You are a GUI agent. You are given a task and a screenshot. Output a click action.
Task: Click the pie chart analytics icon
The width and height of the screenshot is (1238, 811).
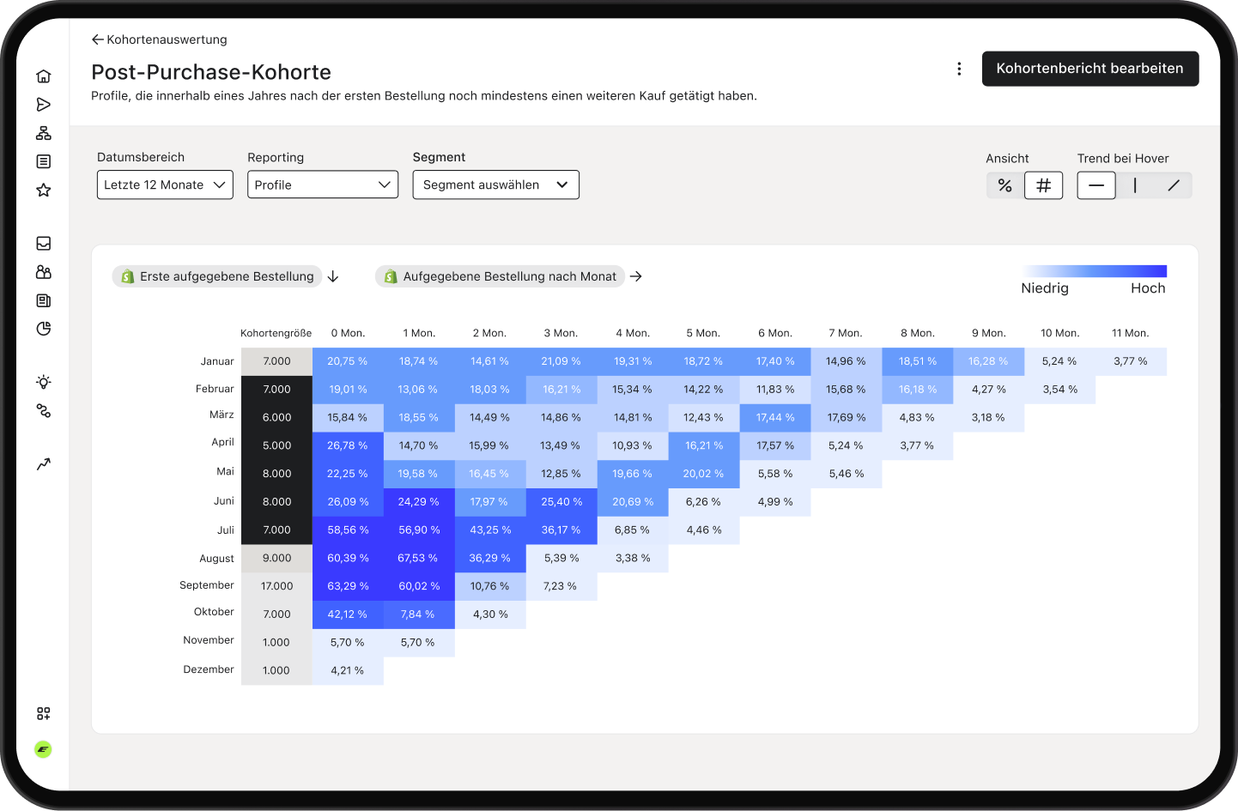(x=44, y=329)
